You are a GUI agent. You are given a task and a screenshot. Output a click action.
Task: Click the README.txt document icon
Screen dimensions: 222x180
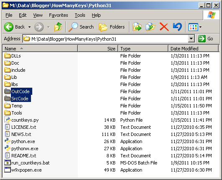pos(8,156)
